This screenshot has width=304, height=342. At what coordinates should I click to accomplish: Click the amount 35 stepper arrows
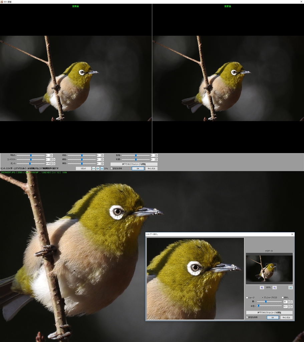click(289, 302)
